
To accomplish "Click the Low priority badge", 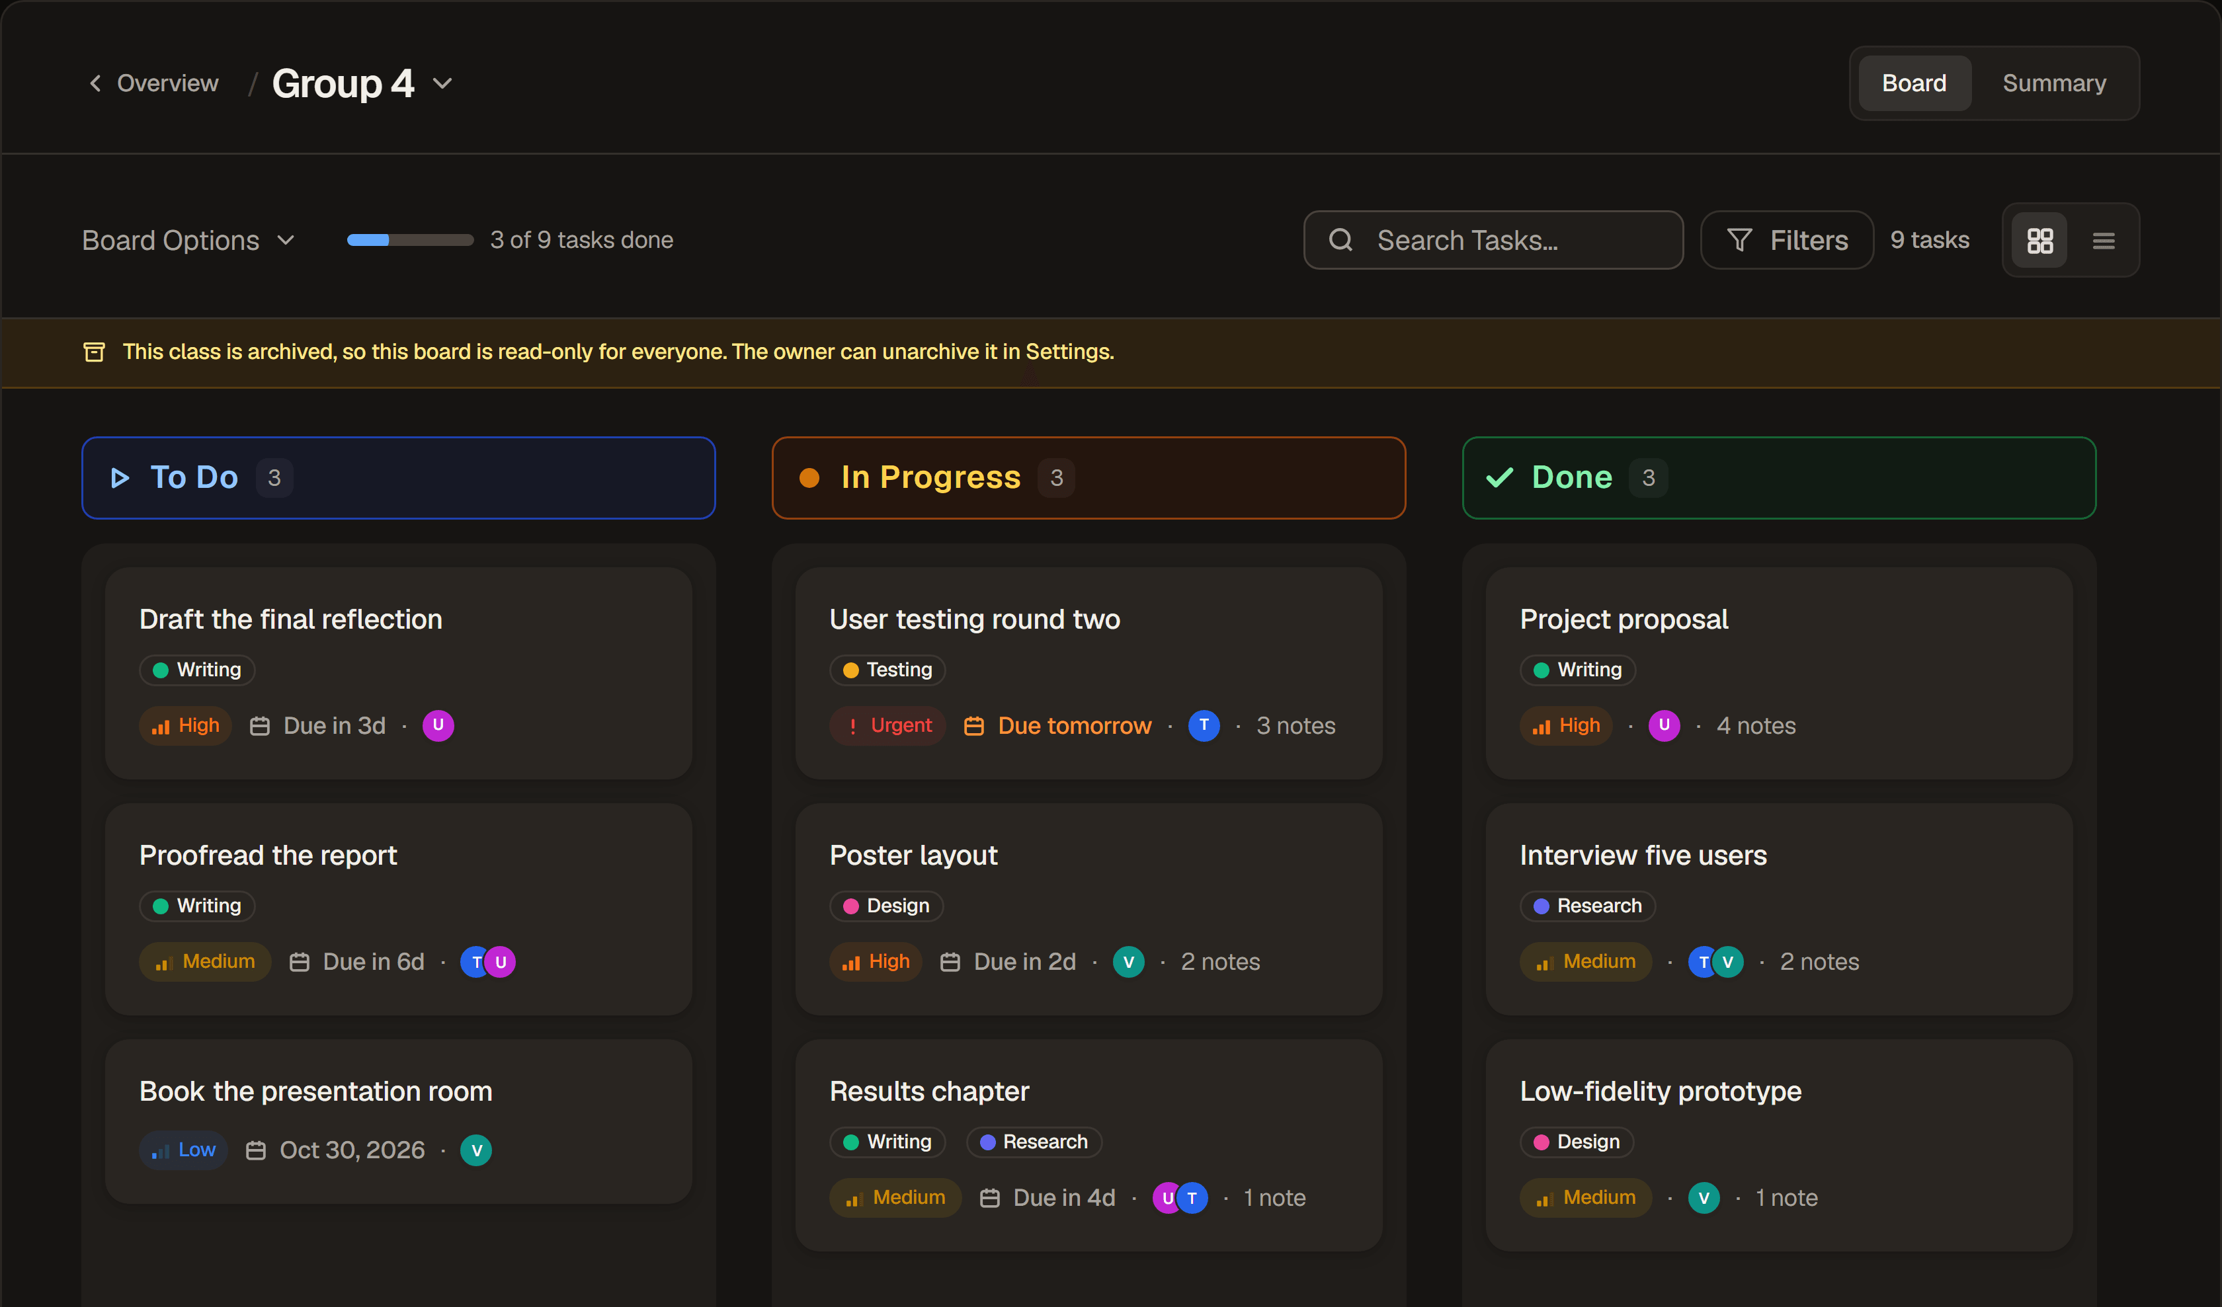I will pyautogui.click(x=183, y=1150).
